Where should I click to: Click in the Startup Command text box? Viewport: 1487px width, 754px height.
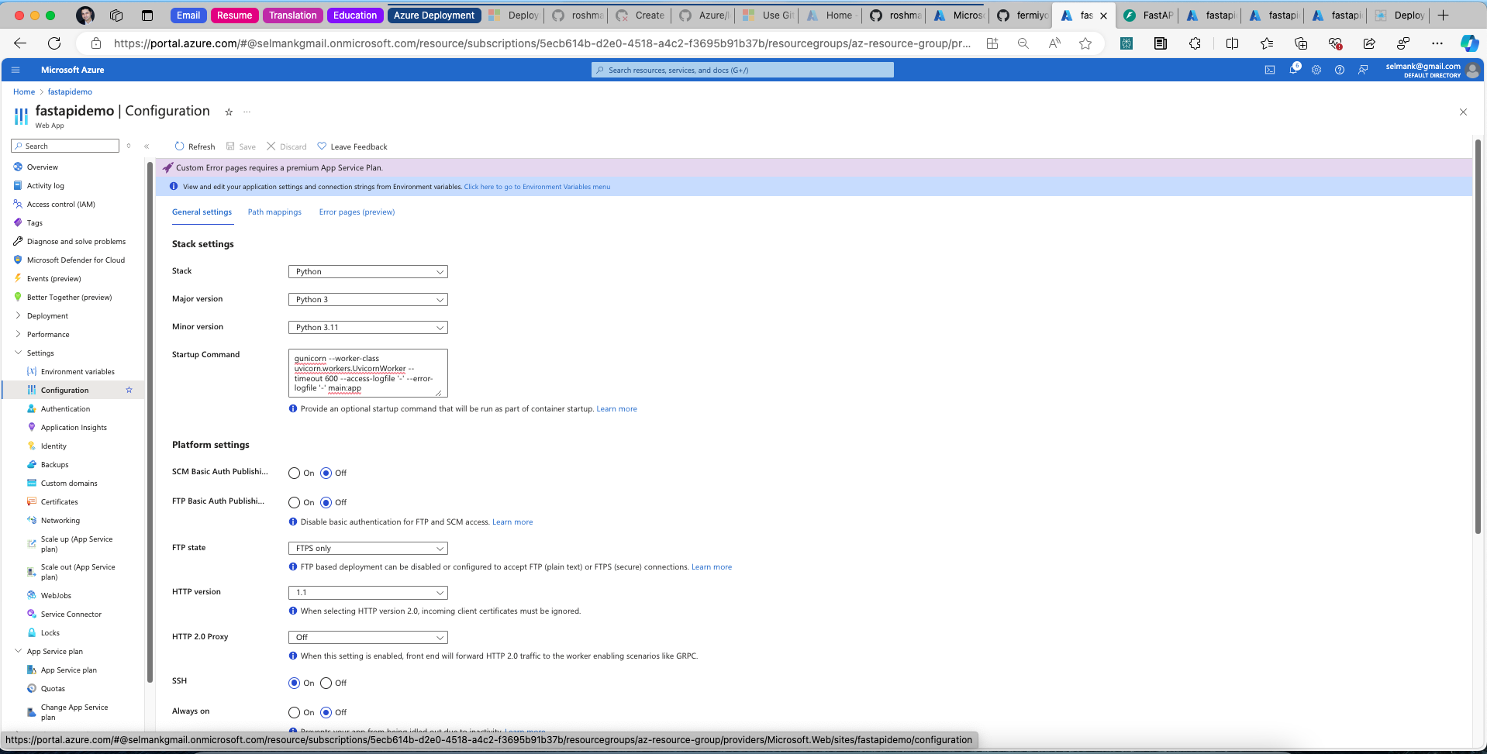(367, 373)
